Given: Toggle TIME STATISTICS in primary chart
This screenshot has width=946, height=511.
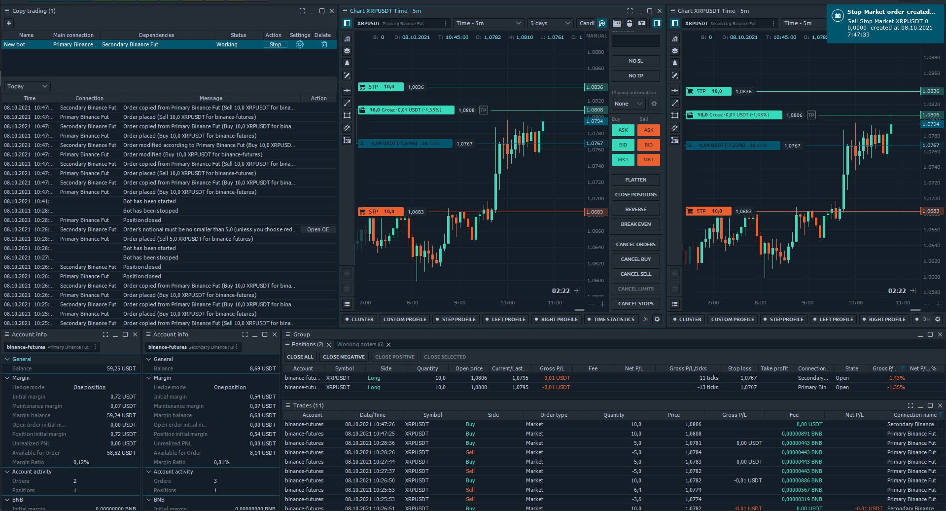Looking at the screenshot, I should [x=611, y=320].
